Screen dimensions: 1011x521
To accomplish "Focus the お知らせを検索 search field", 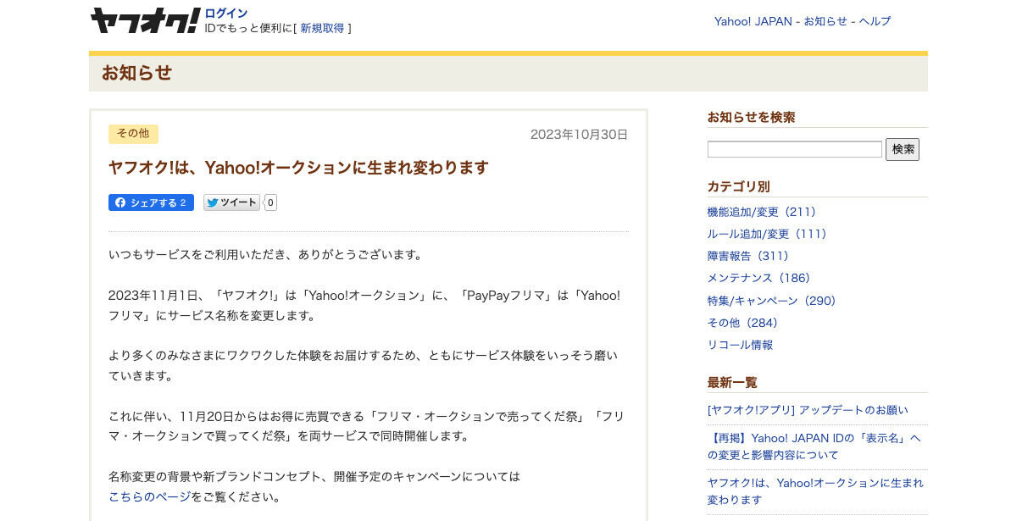I will 794,149.
